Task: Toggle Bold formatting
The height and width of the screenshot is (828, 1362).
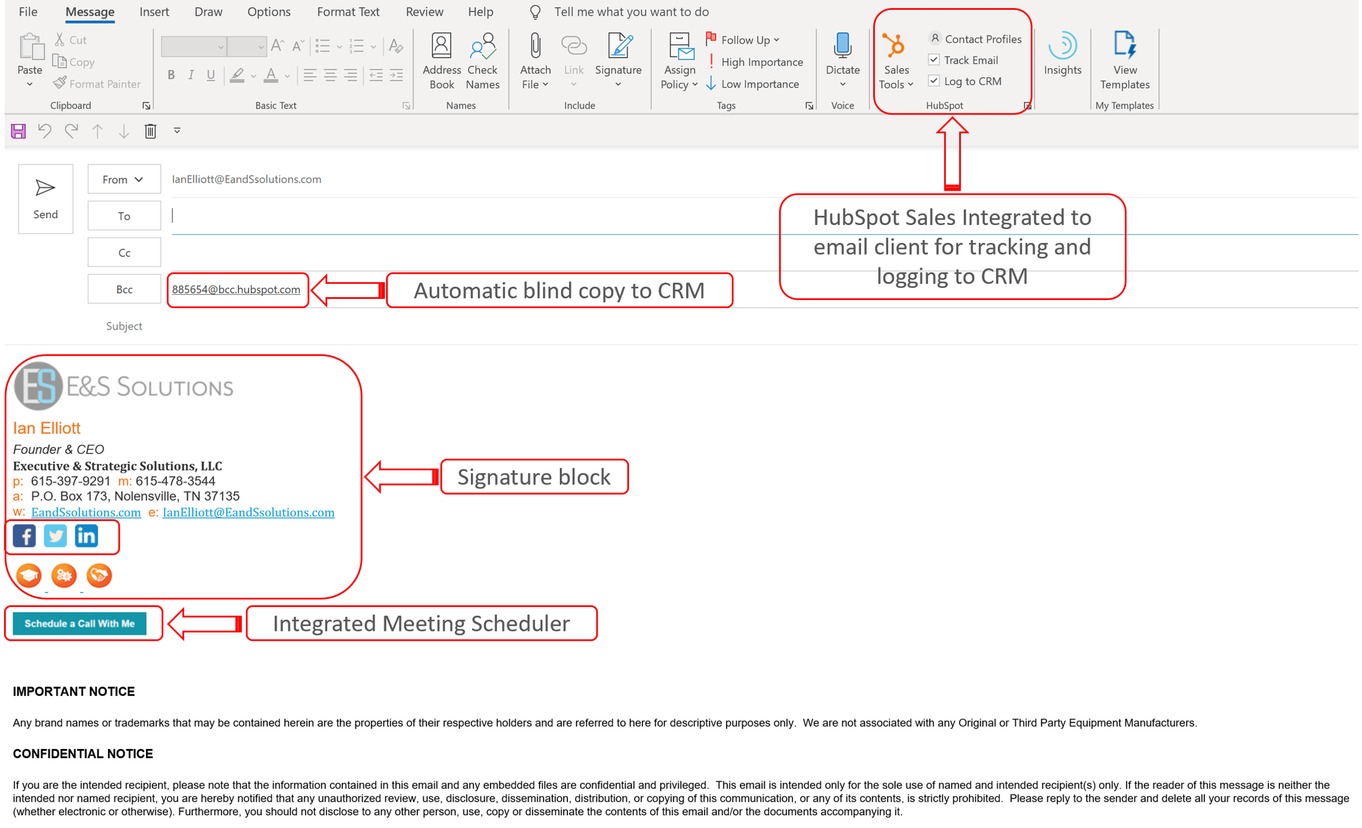Action: (x=171, y=75)
